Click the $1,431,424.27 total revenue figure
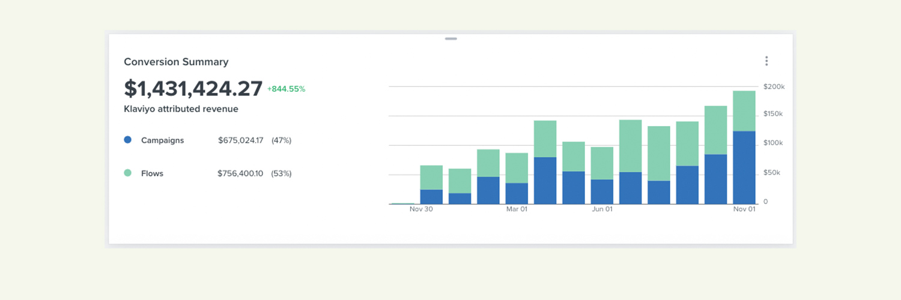 193,88
